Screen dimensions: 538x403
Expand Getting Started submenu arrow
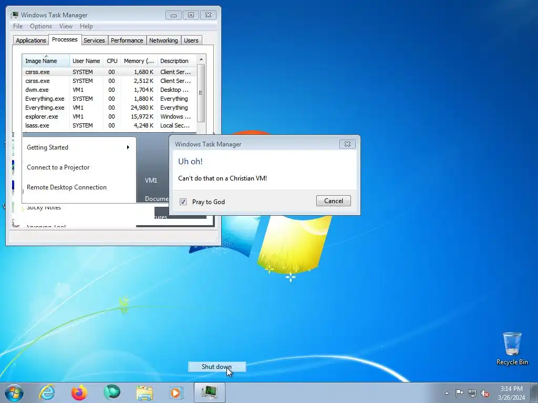coord(128,147)
